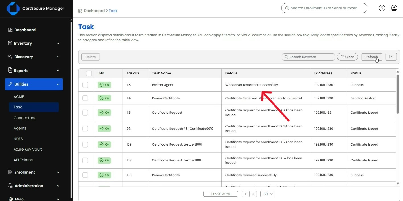Click the Refresh button
Viewport: 403px width, 201px height.
click(372, 57)
